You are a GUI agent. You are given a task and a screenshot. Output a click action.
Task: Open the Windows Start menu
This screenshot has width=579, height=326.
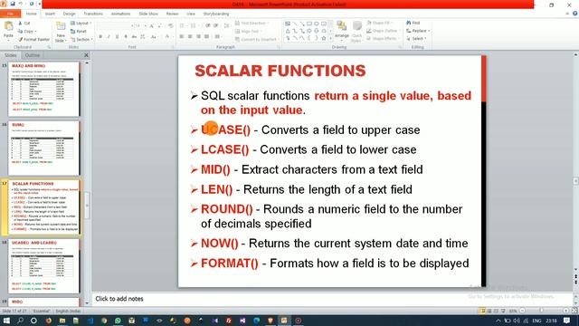(6, 321)
